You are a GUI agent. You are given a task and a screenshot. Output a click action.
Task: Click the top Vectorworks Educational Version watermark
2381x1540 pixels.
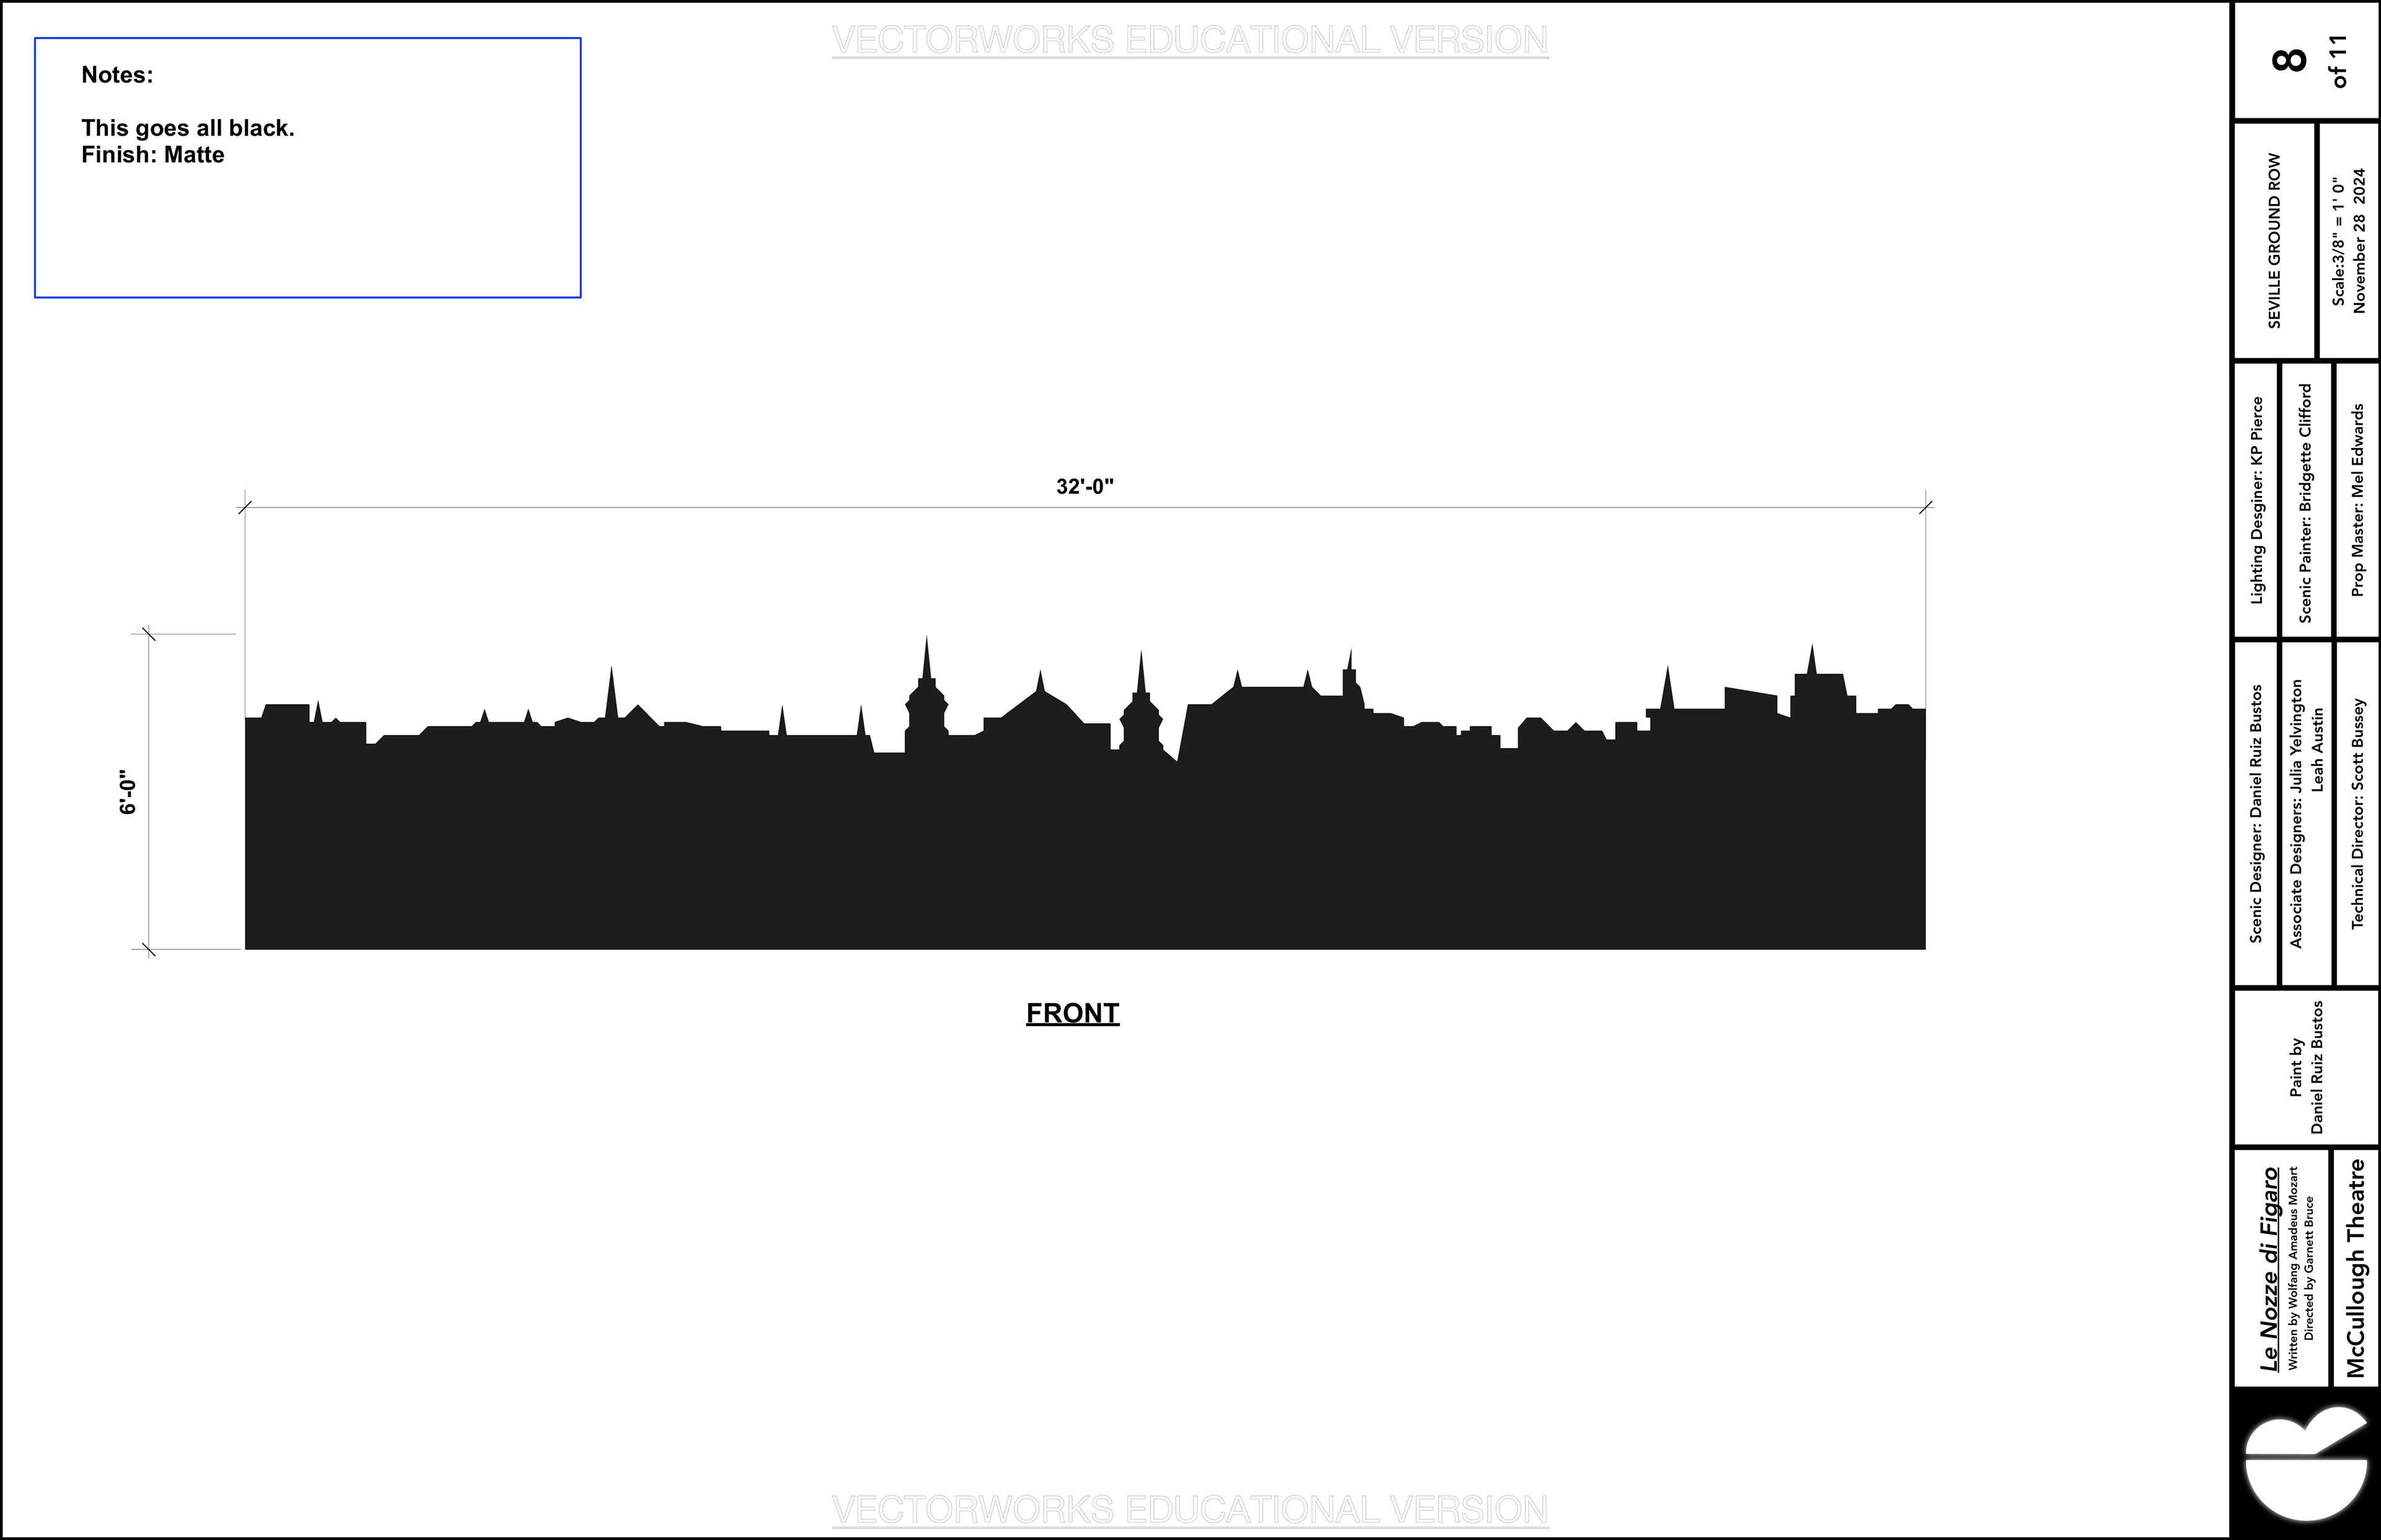(x=1189, y=40)
